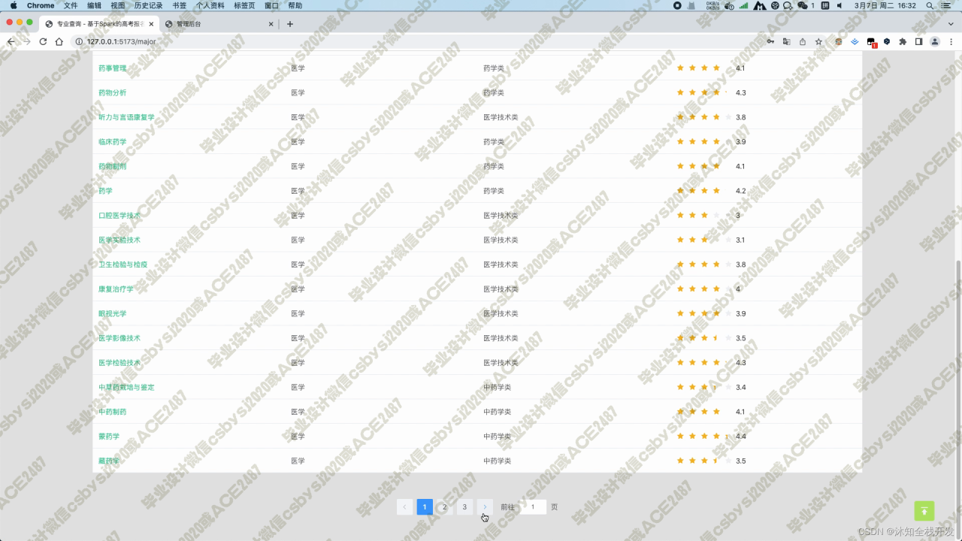
Task: Click the star rating for 口腔医学技术
Action: 704,216
